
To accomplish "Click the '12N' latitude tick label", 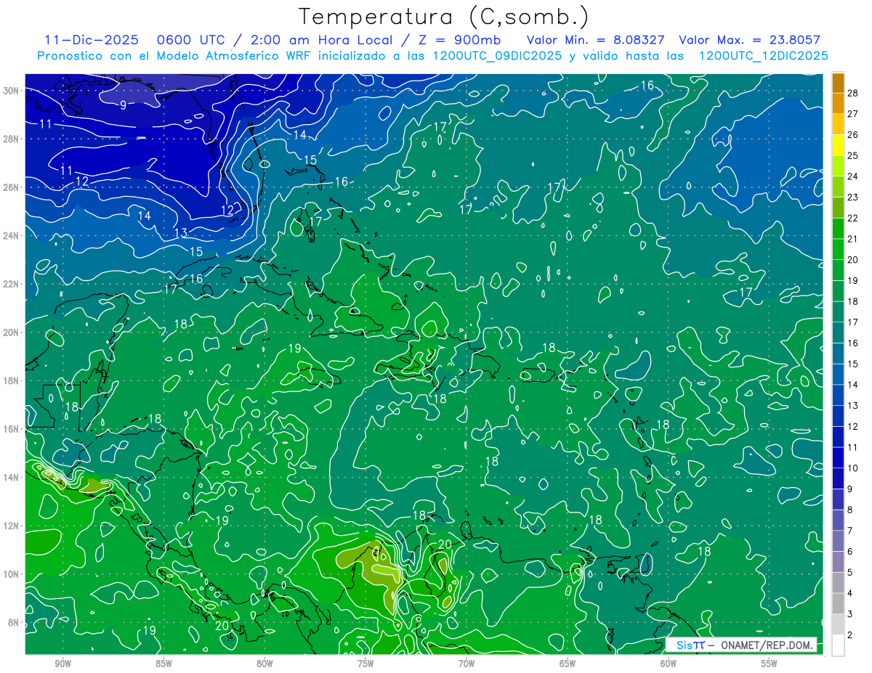I will click(12, 526).
